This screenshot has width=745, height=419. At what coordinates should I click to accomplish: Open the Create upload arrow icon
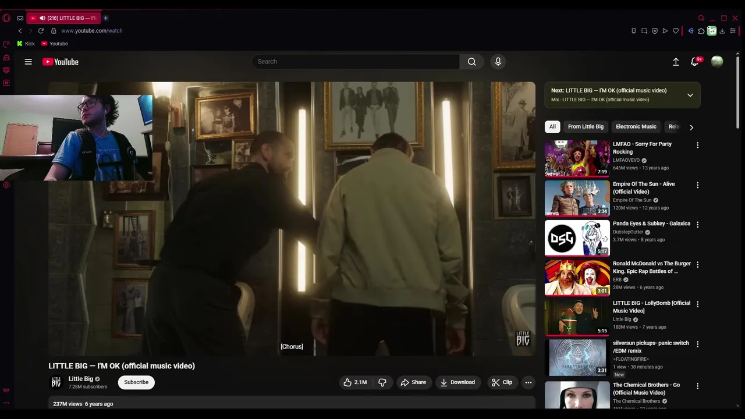tap(676, 62)
